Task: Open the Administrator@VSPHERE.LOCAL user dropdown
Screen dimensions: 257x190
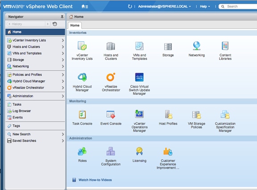Action: point(164,6)
